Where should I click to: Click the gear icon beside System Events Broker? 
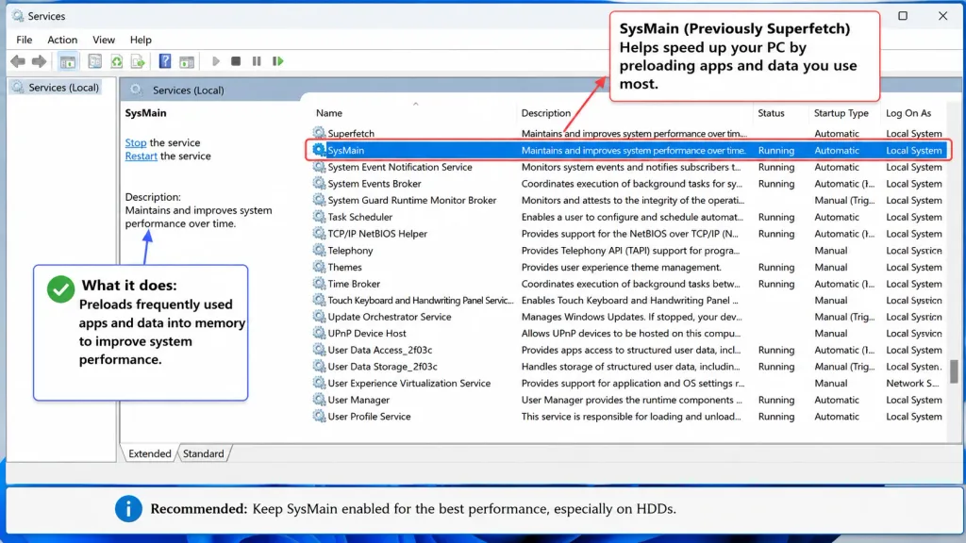[x=319, y=183]
